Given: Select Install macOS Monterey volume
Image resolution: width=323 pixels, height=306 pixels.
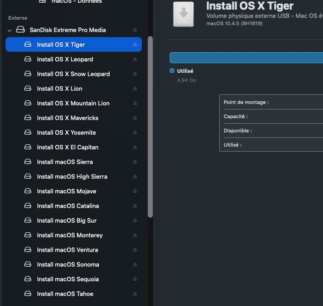Looking at the screenshot, I should pos(74,235).
